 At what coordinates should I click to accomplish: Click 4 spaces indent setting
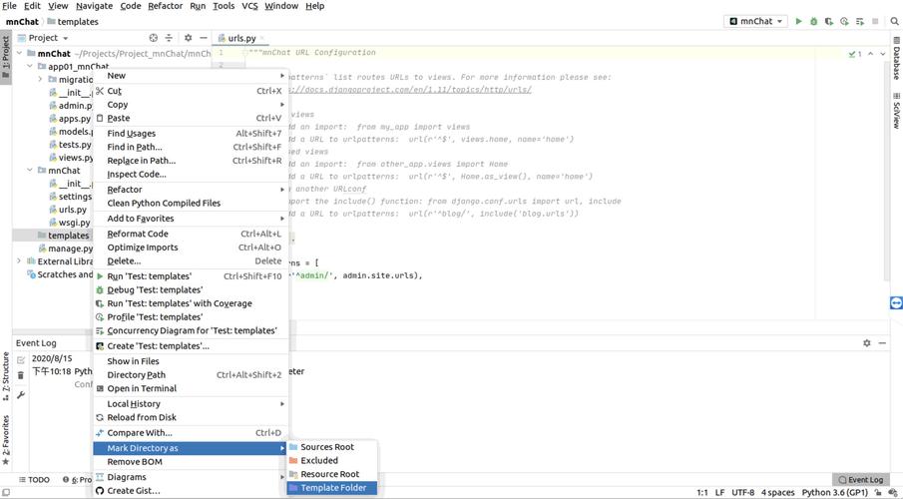[x=777, y=493]
